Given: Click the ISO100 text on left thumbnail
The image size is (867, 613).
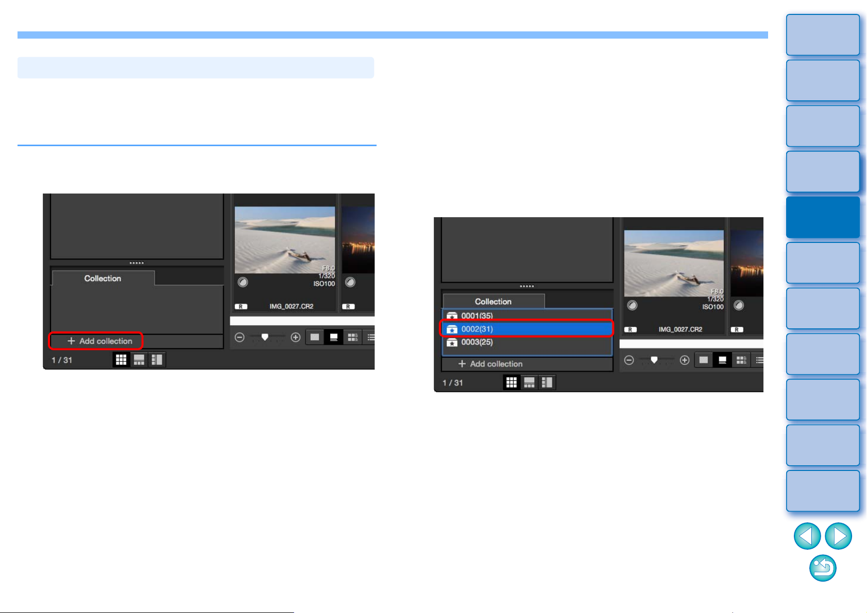Looking at the screenshot, I should (324, 284).
